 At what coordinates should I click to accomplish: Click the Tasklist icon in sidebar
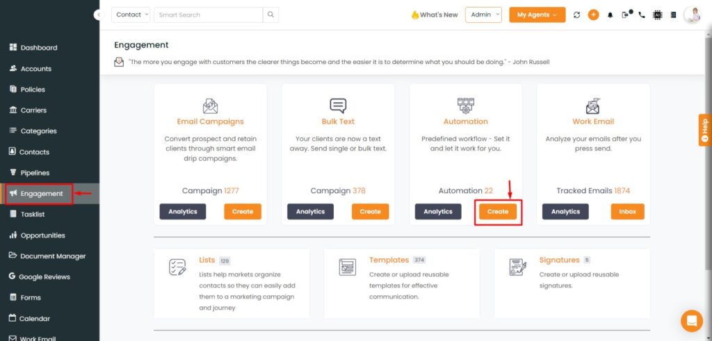click(x=13, y=214)
